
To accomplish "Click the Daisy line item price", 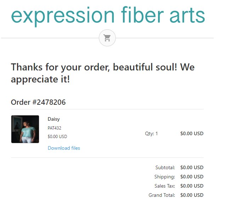I will pyautogui.click(x=192, y=133).
